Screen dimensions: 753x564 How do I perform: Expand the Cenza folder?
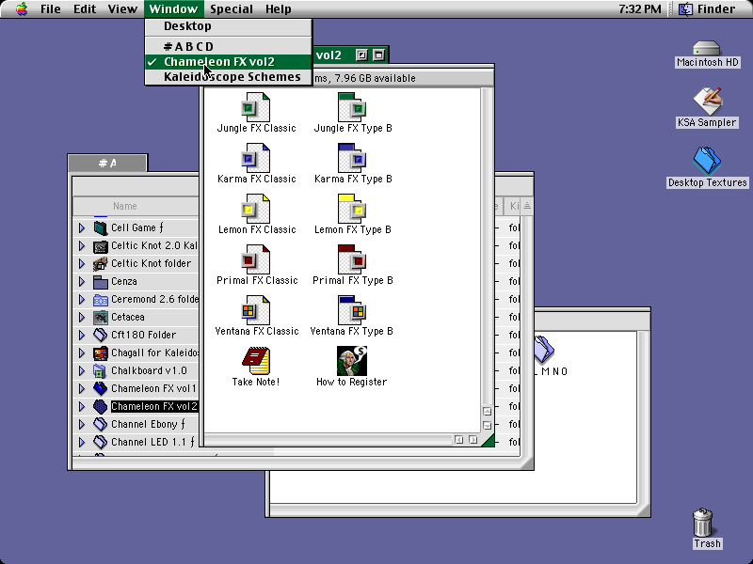tap(82, 281)
